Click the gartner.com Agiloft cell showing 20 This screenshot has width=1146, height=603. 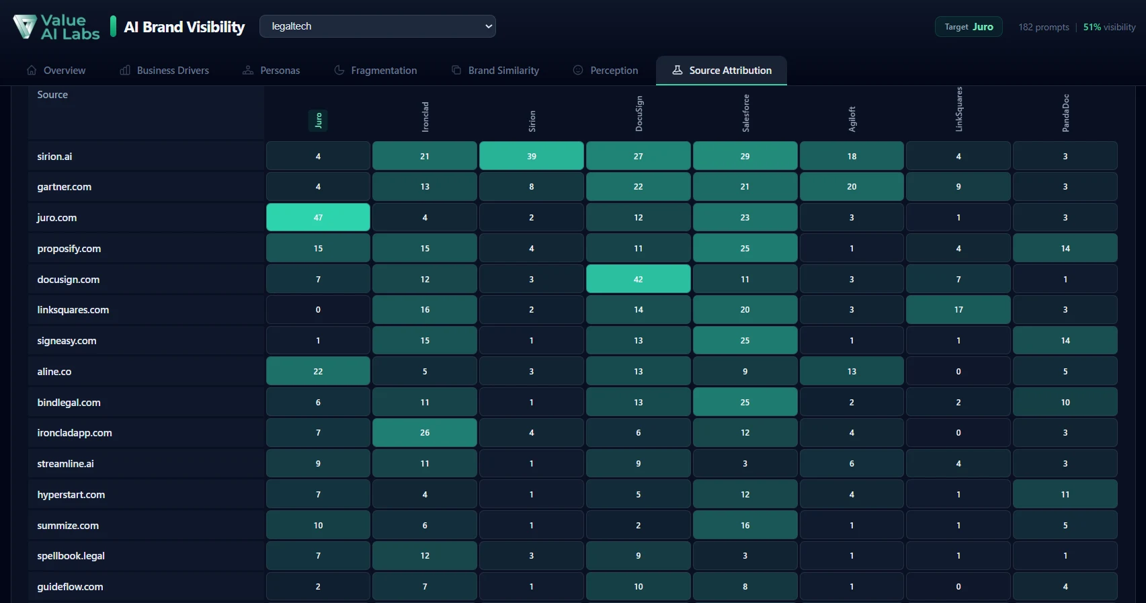[x=852, y=187]
